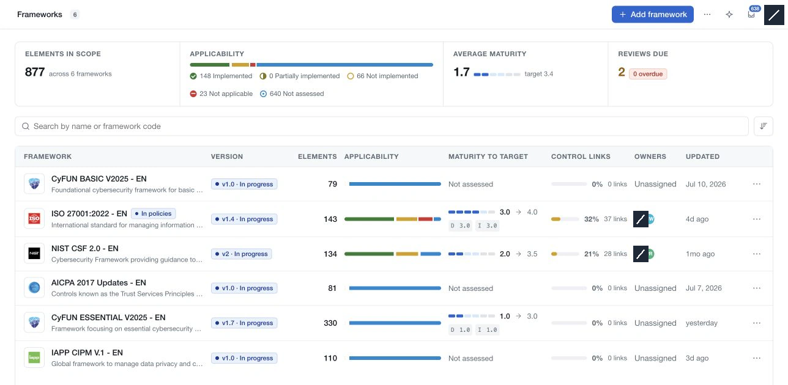Open CyFUN BASIC V2025 - EN framework
The height and width of the screenshot is (385, 788).
99,179
